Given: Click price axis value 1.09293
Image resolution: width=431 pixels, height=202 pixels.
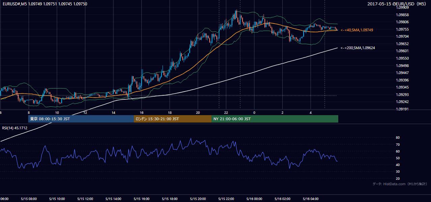Looking at the screenshot, I should (402, 95).
